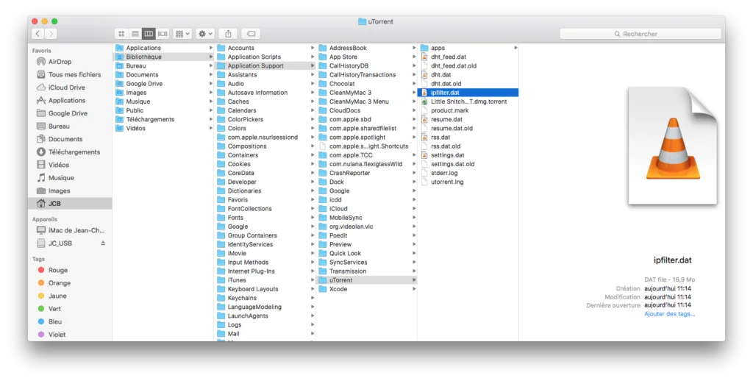Expand the Keychains folder arrow
The width and height of the screenshot is (753, 381).
coord(313,298)
